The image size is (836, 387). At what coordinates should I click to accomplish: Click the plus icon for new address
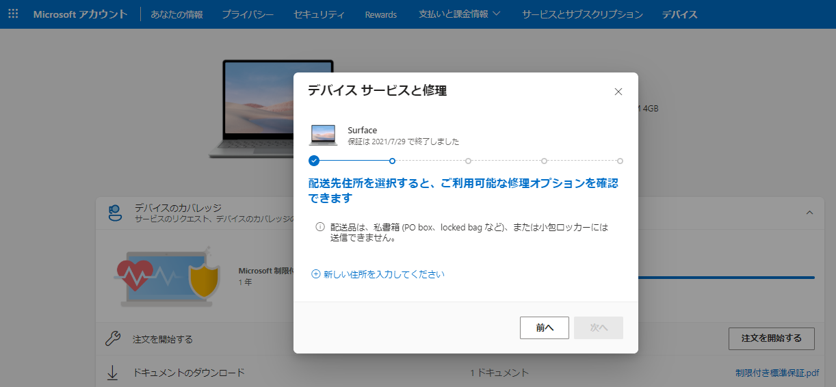[316, 274]
